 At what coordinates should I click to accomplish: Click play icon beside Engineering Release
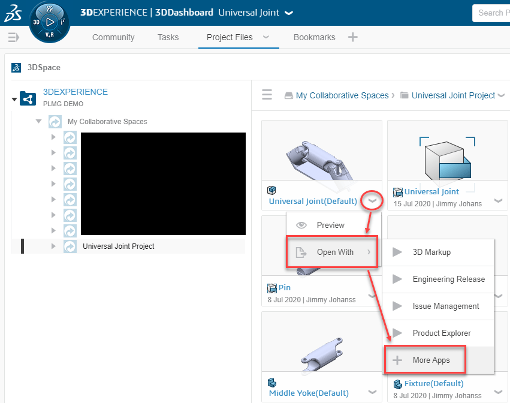coord(397,279)
